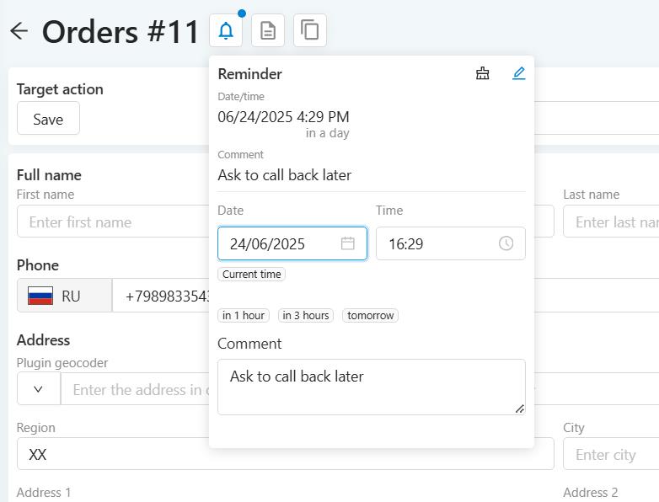Click the resize handle of Comment textarea

(x=520, y=409)
